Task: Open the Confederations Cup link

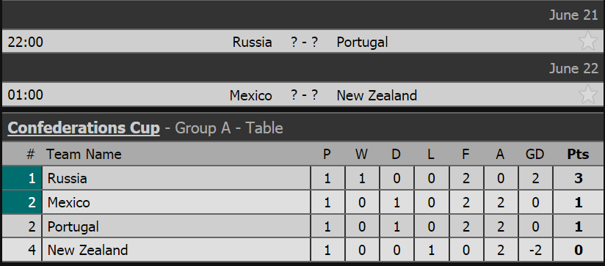Action: pyautogui.click(x=84, y=128)
